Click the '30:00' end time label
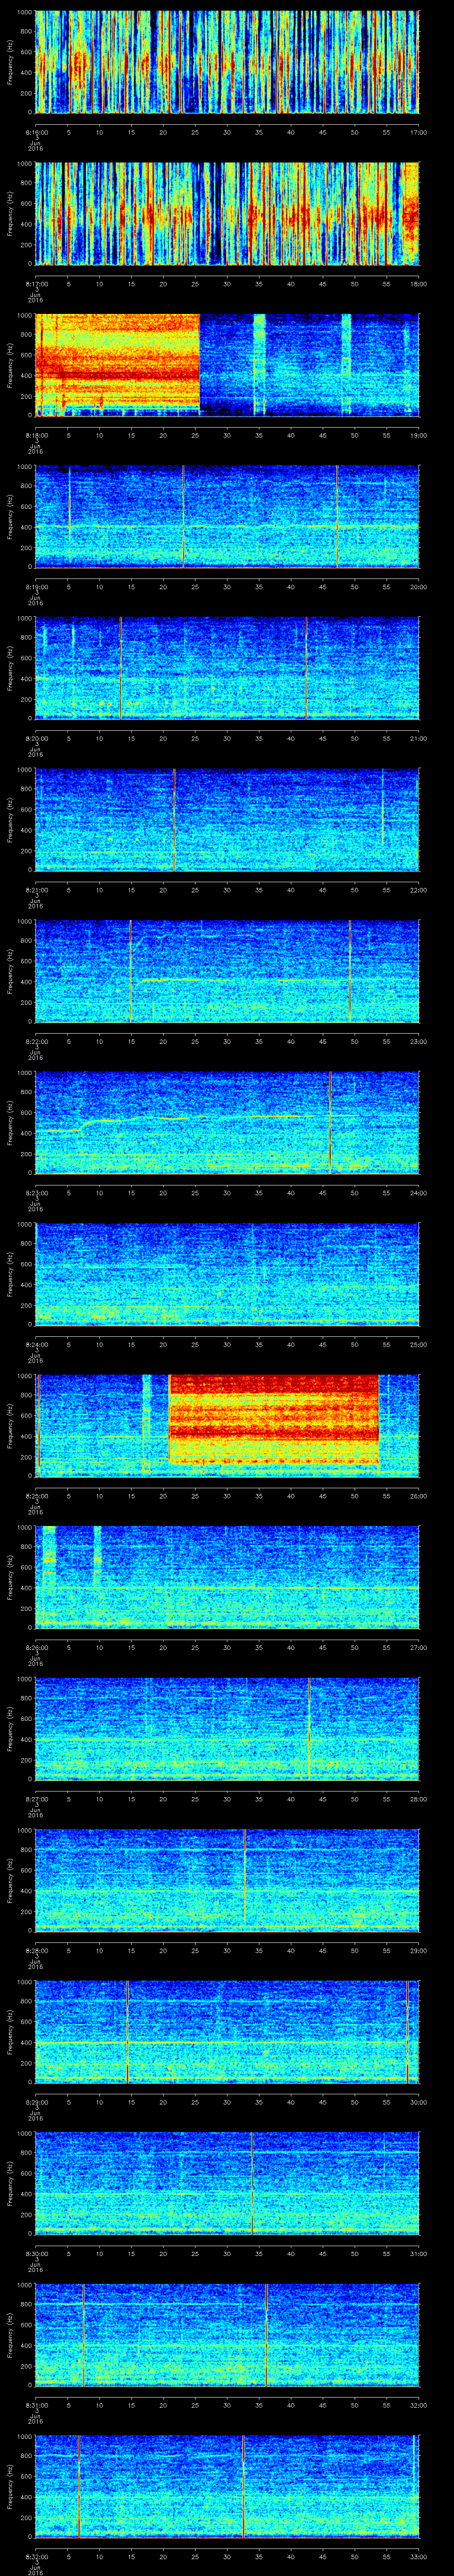The width and height of the screenshot is (454, 2576). click(418, 2102)
